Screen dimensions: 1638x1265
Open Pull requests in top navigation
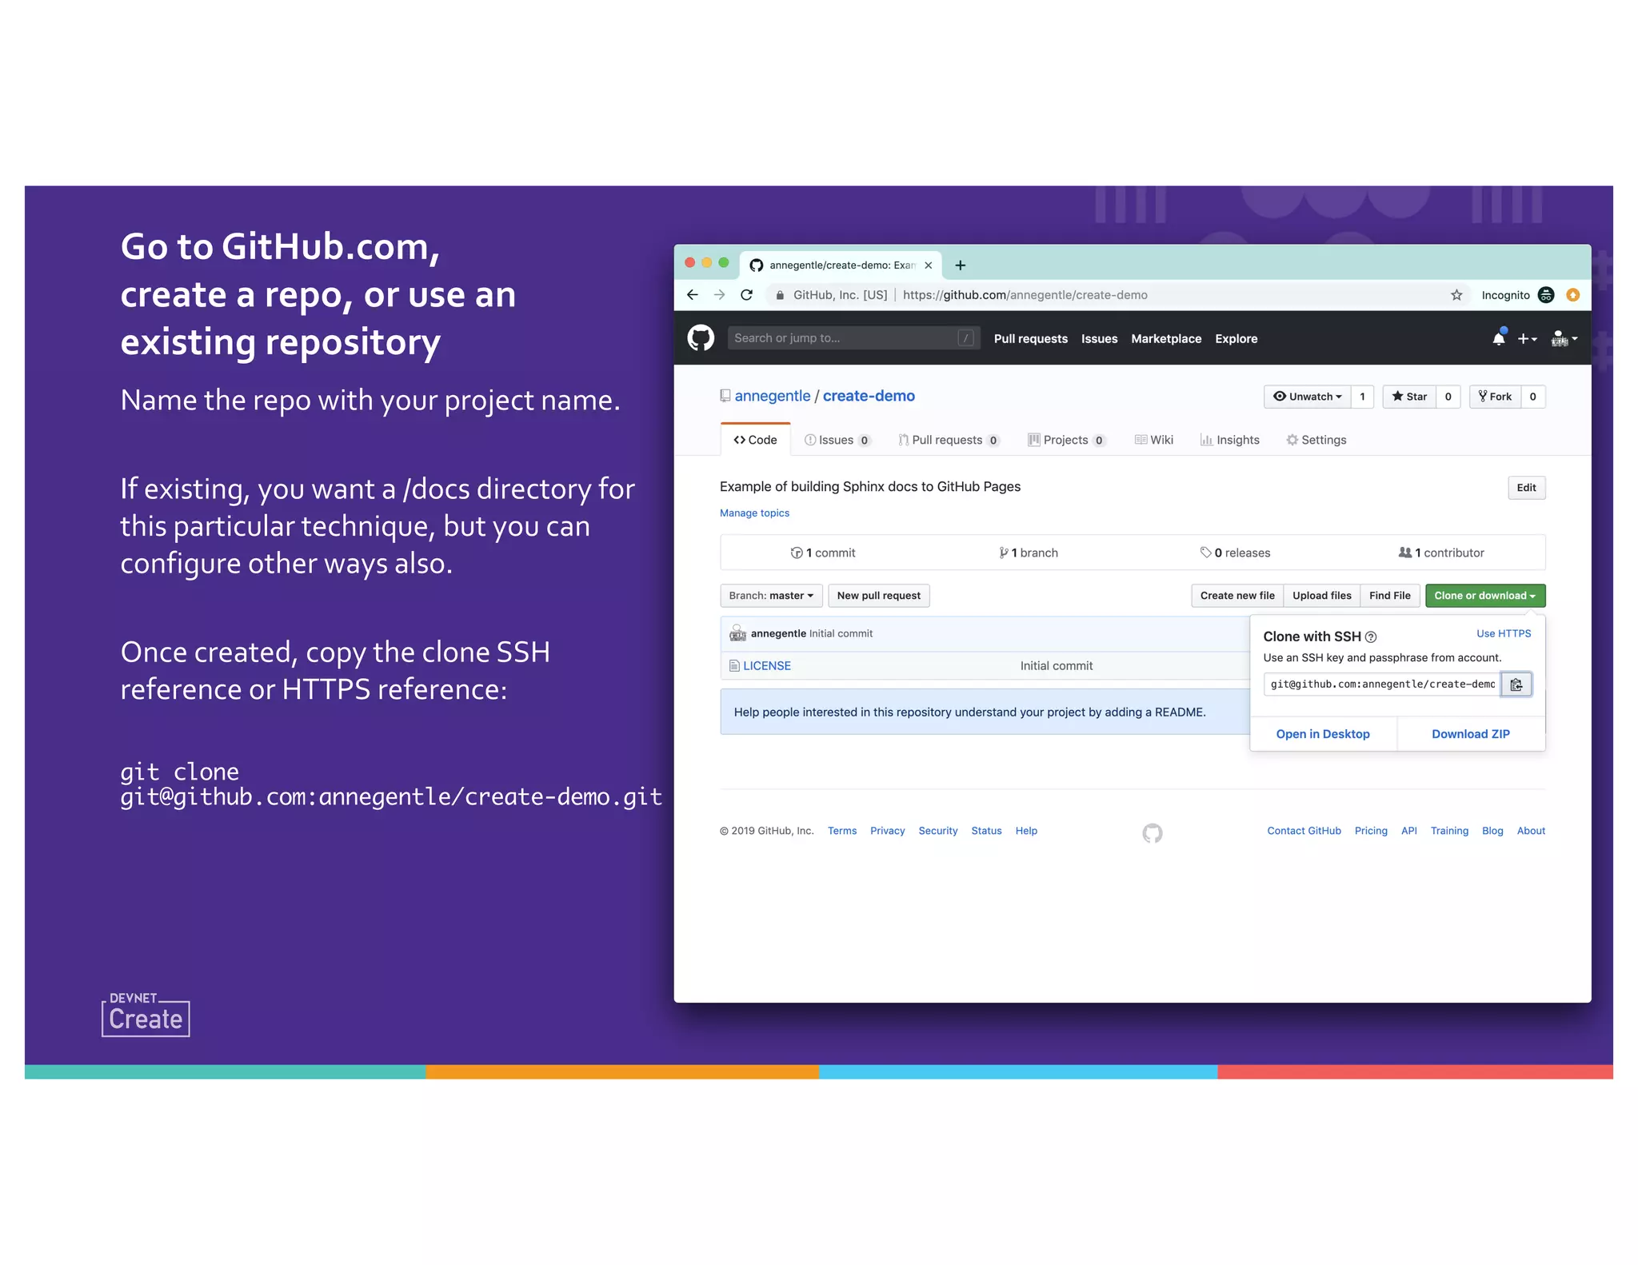click(x=1030, y=339)
